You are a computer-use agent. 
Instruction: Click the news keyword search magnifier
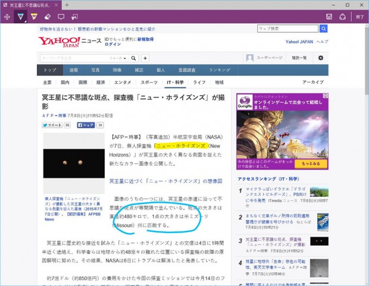133,58
